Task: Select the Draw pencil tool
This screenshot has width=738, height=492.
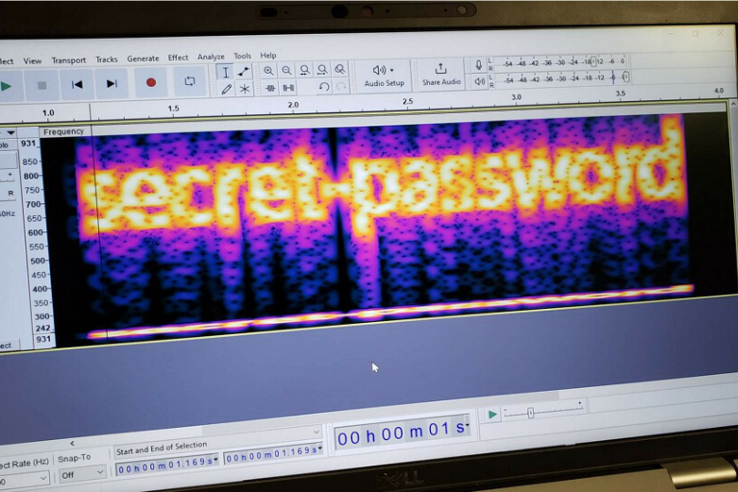Action: pos(227,89)
